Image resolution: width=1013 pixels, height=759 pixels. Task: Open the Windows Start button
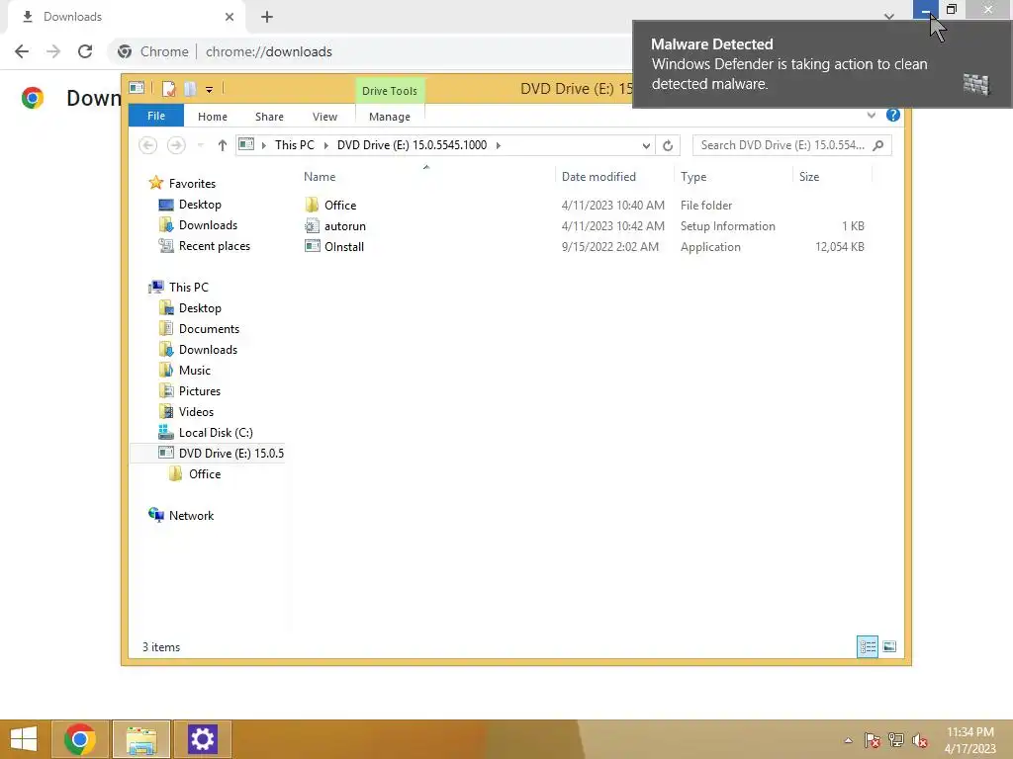pos(24,739)
